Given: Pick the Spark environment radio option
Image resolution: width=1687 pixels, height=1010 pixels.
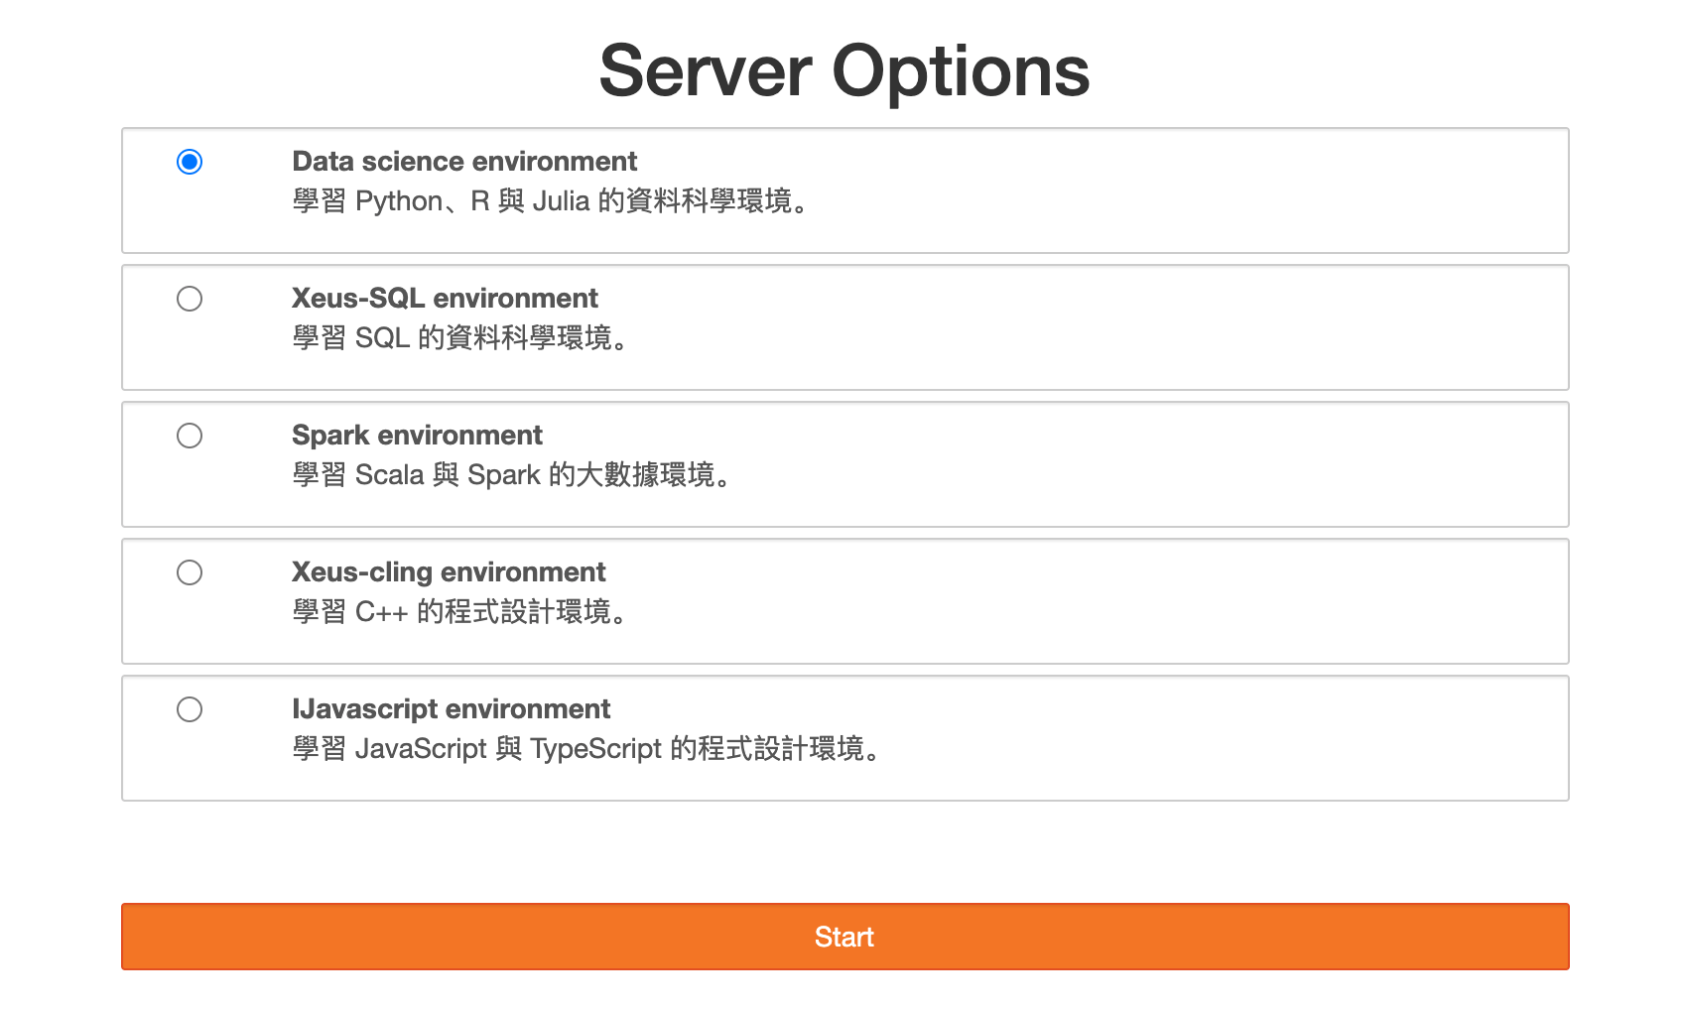Looking at the screenshot, I should tap(190, 436).
